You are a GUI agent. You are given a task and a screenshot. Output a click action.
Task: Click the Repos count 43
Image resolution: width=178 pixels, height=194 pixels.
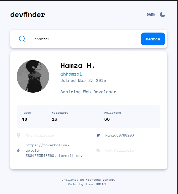point(24,119)
